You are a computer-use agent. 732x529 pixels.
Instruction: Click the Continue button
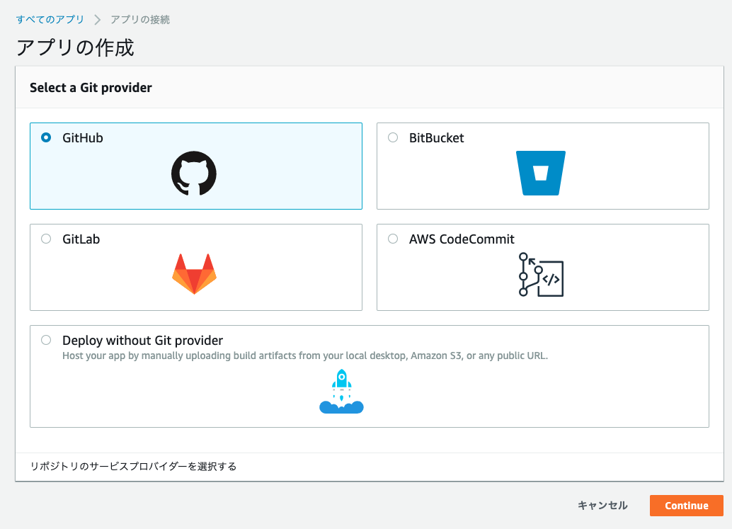point(686,506)
